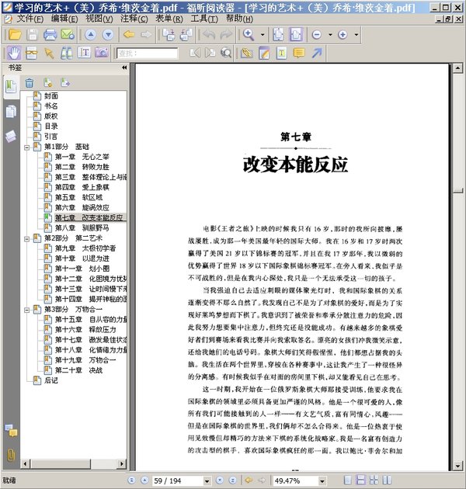Click the round Zoom Out minus button
This screenshot has height=489, width=466.
pos(317,35)
